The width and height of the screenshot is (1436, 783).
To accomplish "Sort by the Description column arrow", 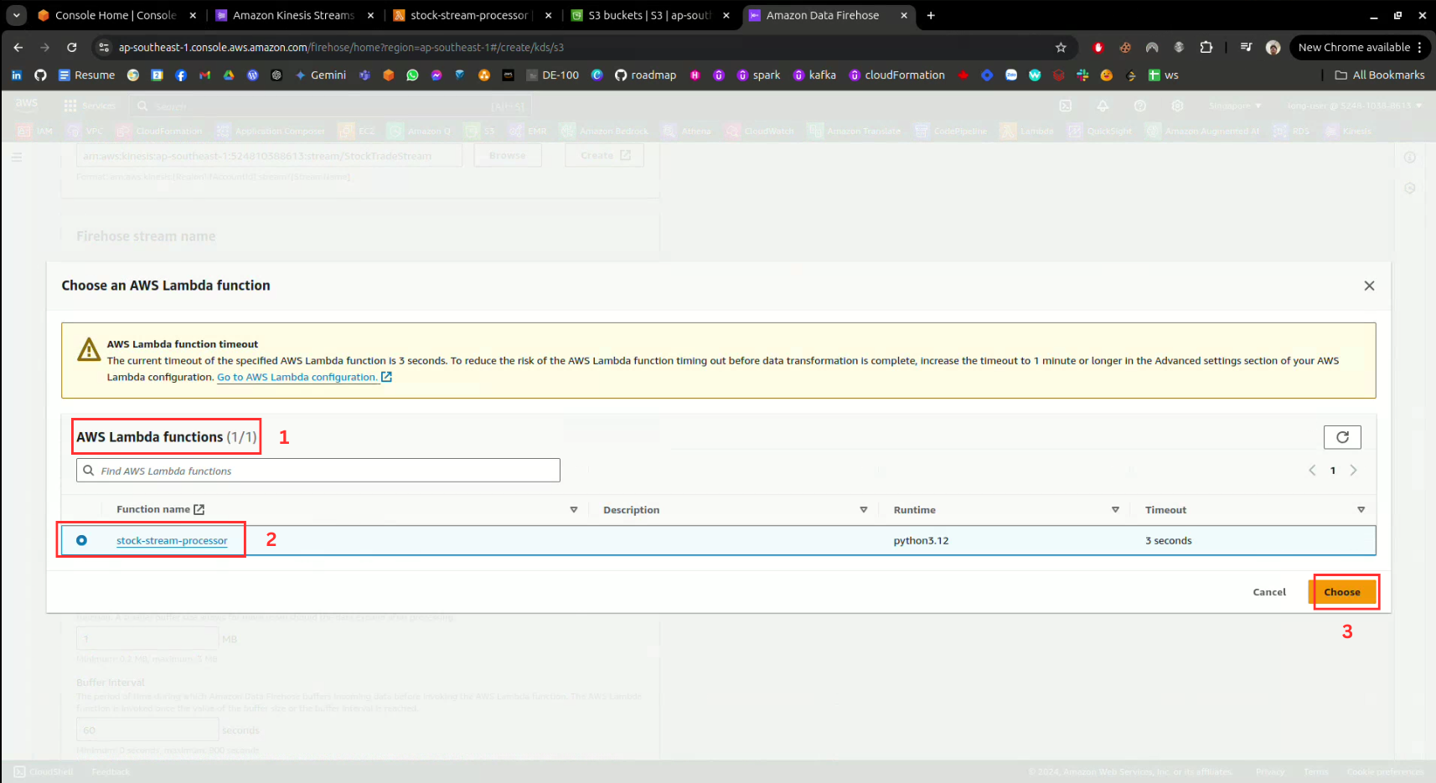I will click(x=863, y=510).
